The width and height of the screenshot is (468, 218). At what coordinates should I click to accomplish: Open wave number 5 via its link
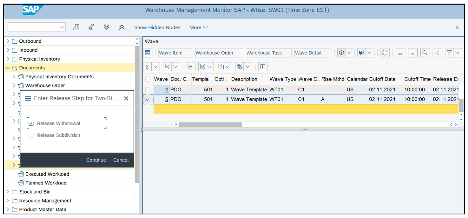pos(166,99)
